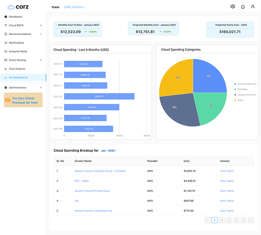Toggle Amazon Elastic Co... legend swatch
The image size is (261, 235).
click(x=235, y=84)
